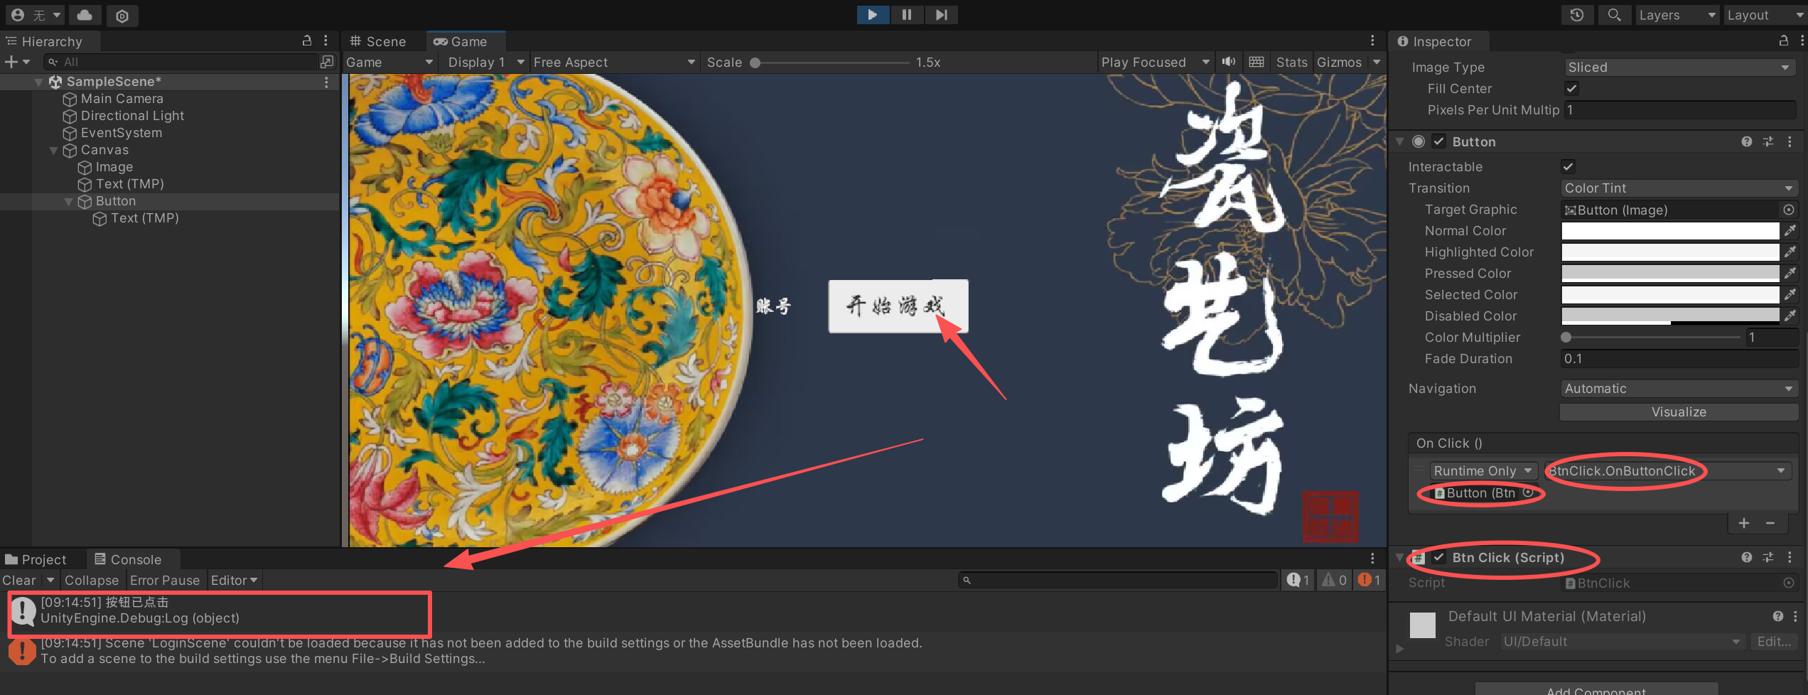Collapse the Canvas item in Hierarchy
1808x695 pixels.
[x=53, y=150]
